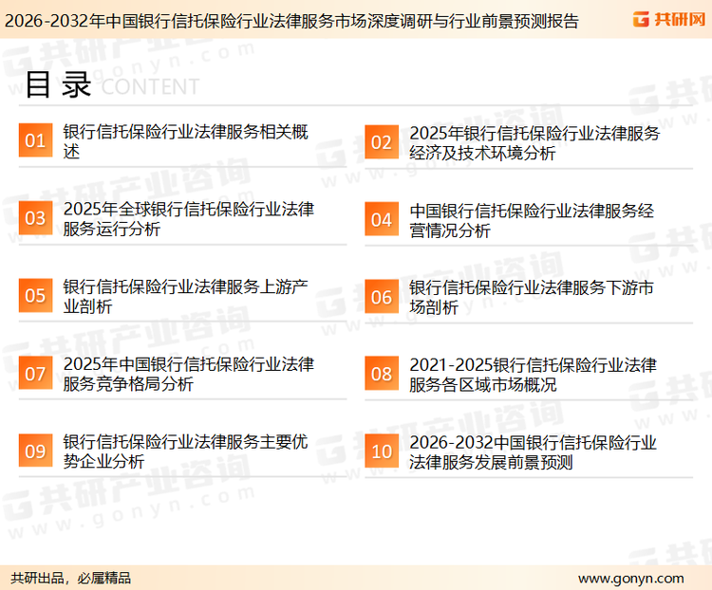This screenshot has width=712, height=590.
Task: Click the orange 01 chapter badge
Action: click(x=35, y=140)
